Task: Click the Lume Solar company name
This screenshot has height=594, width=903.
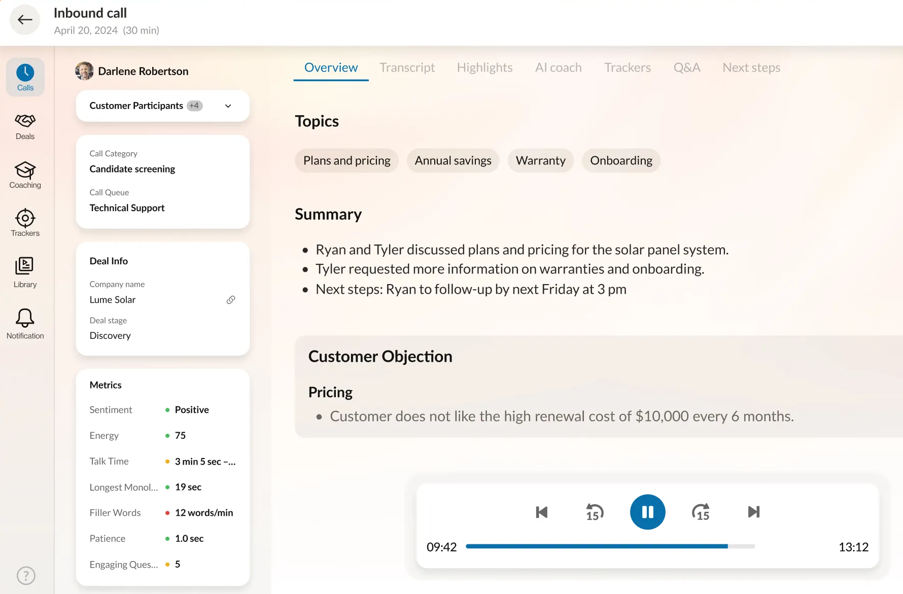Action: pyautogui.click(x=113, y=300)
